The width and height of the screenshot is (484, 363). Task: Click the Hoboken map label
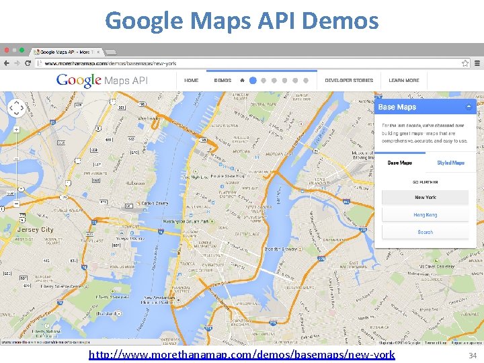pyautogui.click(x=135, y=183)
